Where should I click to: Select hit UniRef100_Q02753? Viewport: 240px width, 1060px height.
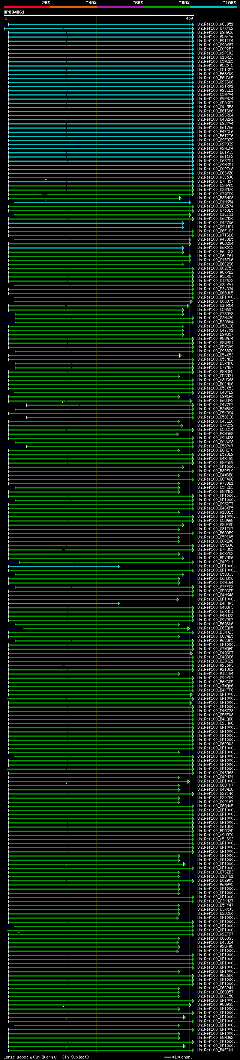tap(215, 268)
